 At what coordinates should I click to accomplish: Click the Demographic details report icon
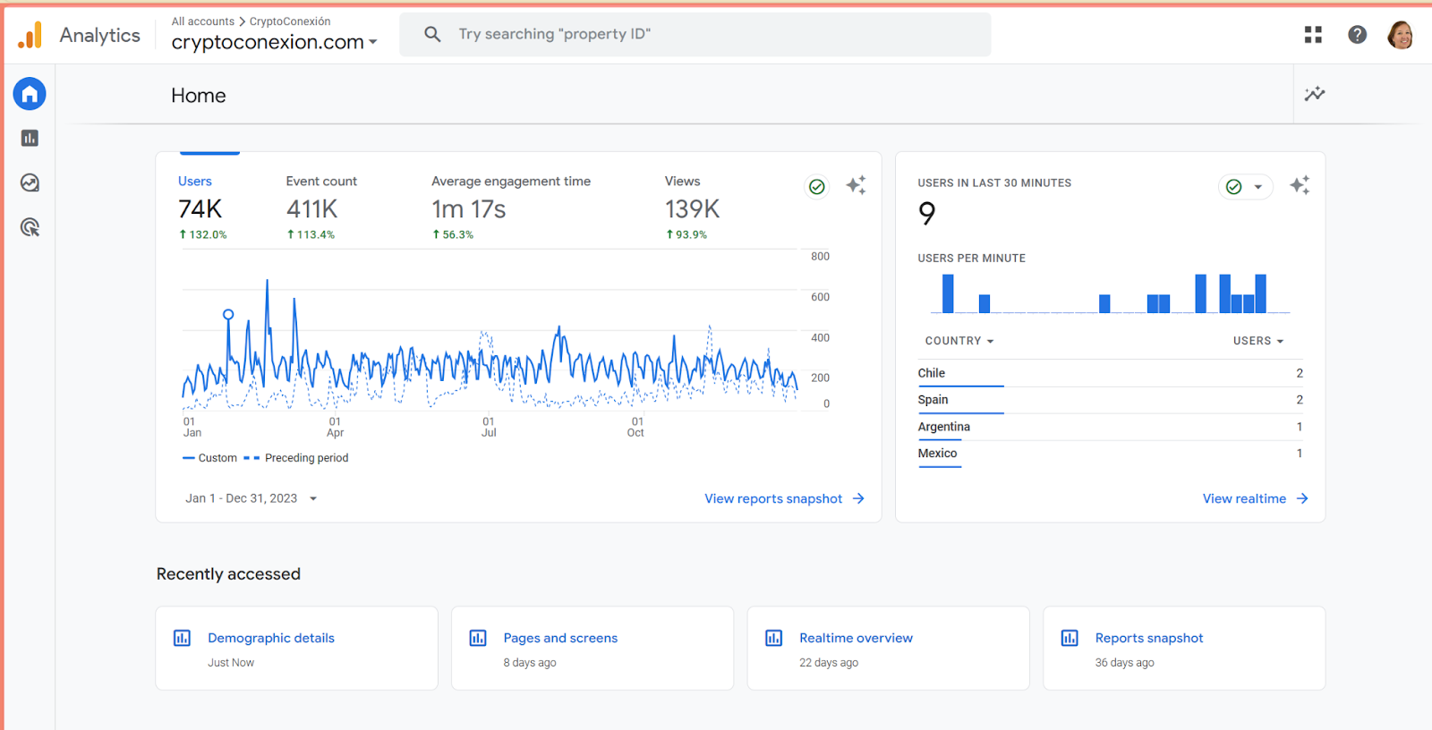(182, 638)
